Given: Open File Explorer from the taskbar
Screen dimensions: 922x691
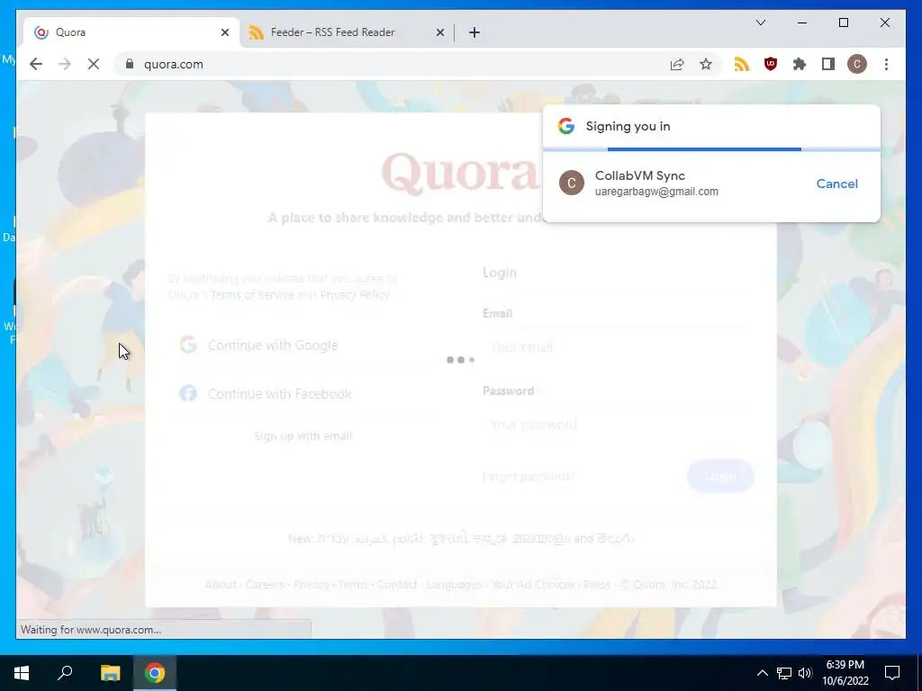Looking at the screenshot, I should point(110,673).
